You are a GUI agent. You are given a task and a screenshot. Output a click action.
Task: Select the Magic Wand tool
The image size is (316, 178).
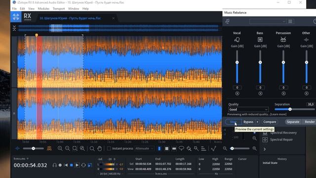coord(196,149)
